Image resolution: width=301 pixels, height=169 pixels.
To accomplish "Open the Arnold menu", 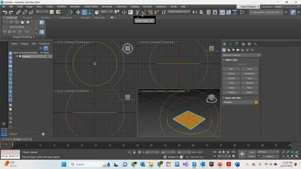I will [x=174, y=7].
